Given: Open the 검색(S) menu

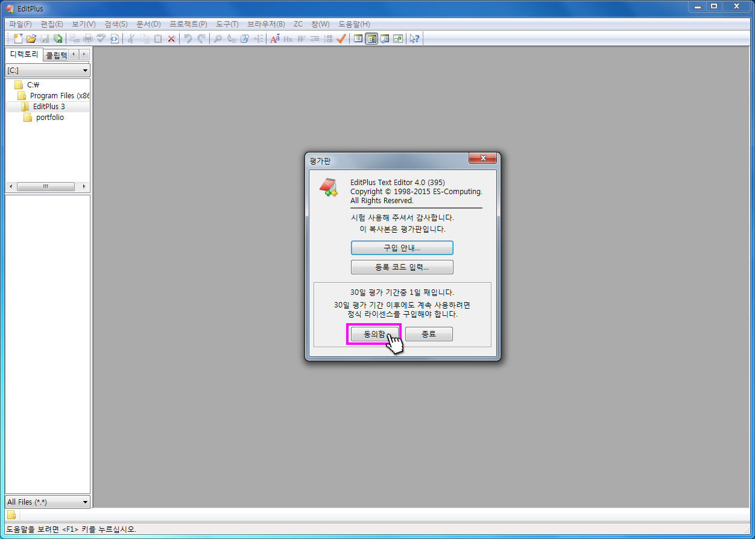Looking at the screenshot, I should coord(116,24).
